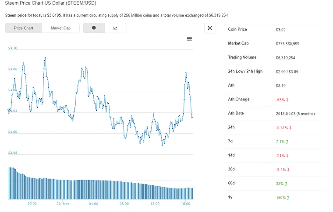Click the Ath value $8.19

coord(280,86)
